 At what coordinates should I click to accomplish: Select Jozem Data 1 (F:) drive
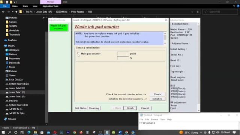click(x=17, y=92)
